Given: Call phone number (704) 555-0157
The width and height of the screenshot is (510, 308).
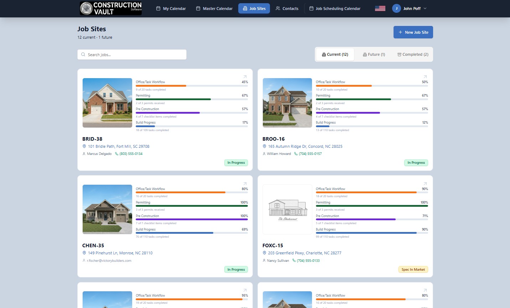Looking at the screenshot, I should [x=310, y=154].
